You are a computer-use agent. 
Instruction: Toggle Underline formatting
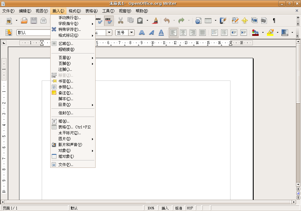point(161,33)
